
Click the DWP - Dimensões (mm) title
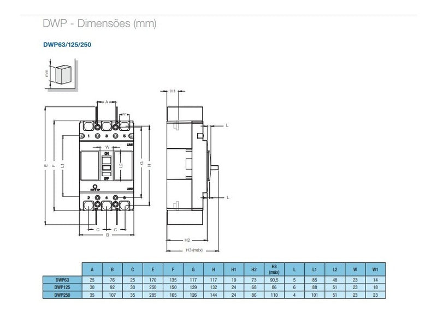coord(99,23)
